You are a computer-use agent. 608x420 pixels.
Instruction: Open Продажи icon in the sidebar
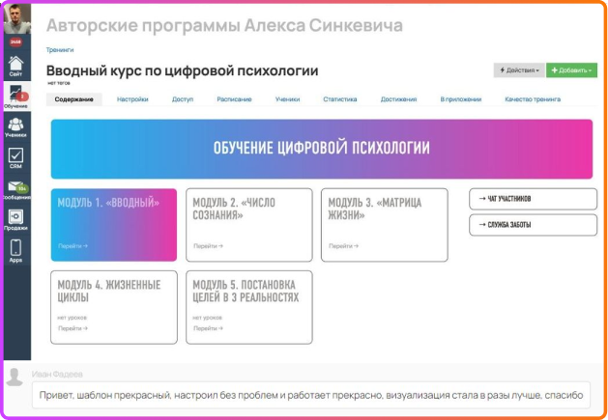[x=15, y=219]
